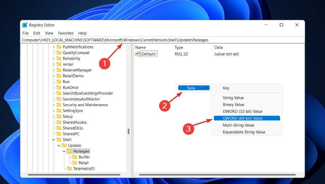The image size is (325, 184).
Task: Click the (Default) string value icon
Action: pyautogui.click(x=137, y=54)
